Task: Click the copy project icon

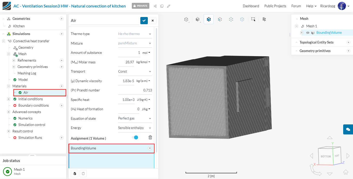Action: [x=162, y=6]
